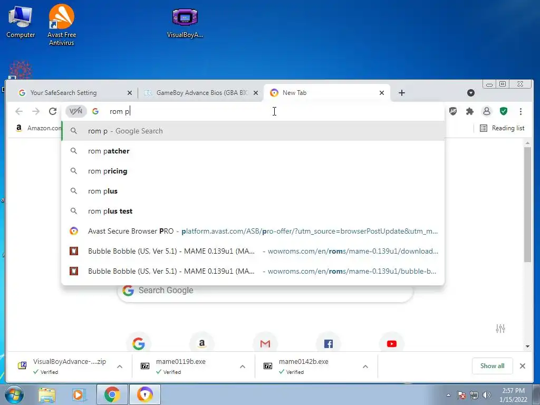Open the green Avast security shield
Image resolution: width=540 pixels, height=405 pixels.
[x=504, y=111]
